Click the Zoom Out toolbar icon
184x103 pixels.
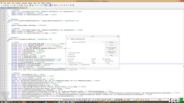click(x=38, y=5)
